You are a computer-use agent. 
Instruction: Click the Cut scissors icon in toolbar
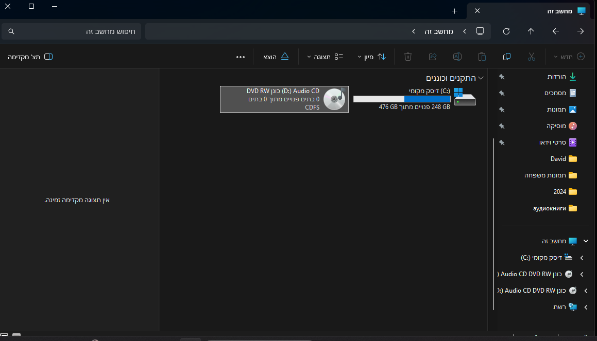click(532, 57)
